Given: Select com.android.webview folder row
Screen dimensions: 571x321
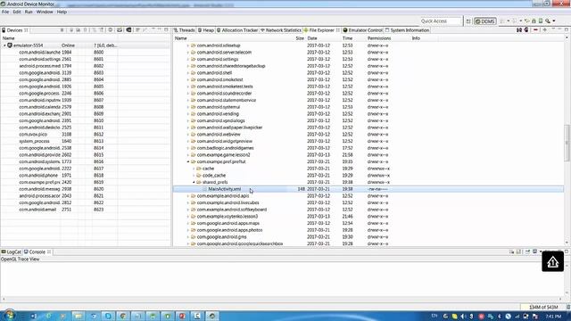Looking at the screenshot, I should click(x=368, y=135).
